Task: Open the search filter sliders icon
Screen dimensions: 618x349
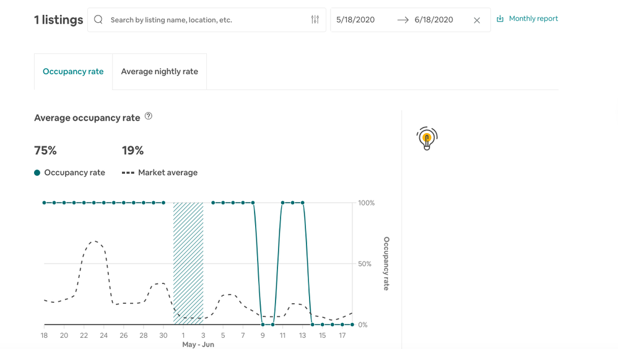Action: click(315, 20)
